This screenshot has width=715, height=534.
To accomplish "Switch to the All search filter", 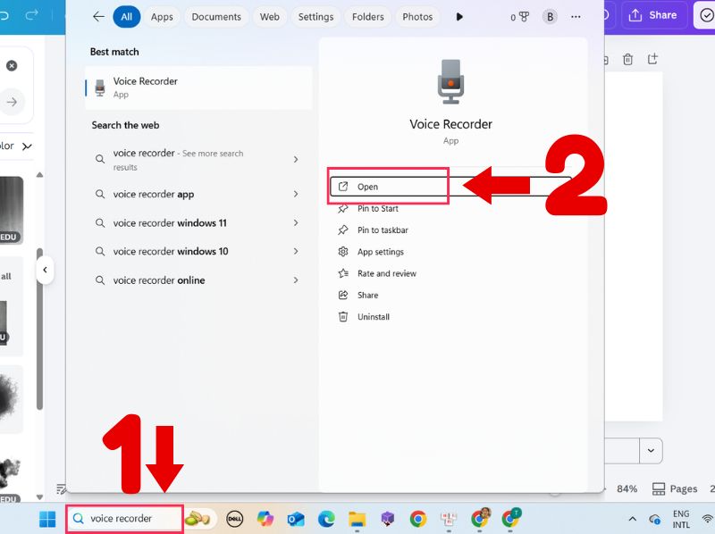I will (x=126, y=17).
